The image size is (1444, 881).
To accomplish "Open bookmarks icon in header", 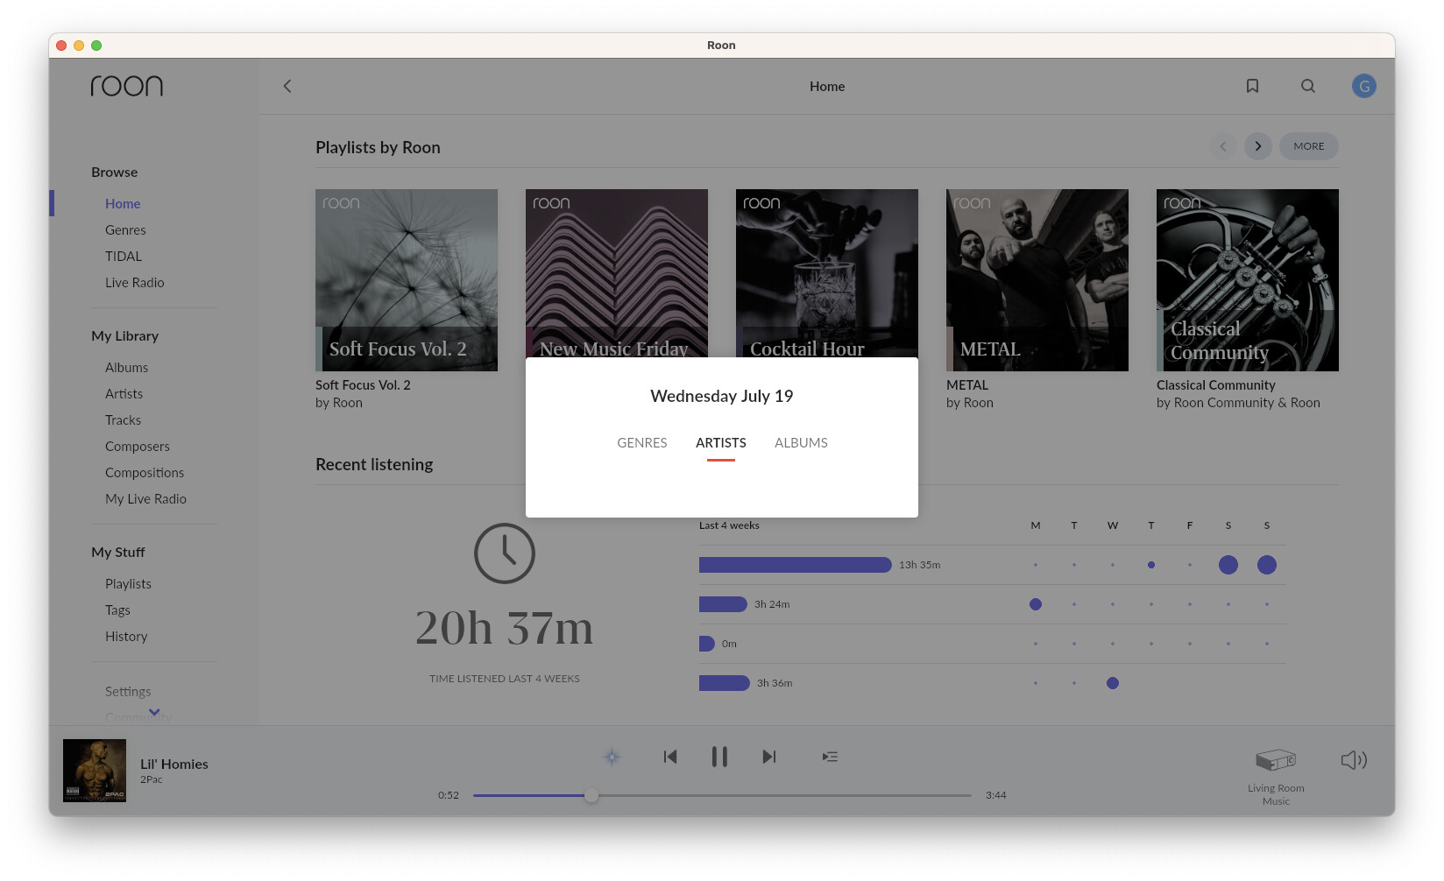I will point(1252,86).
